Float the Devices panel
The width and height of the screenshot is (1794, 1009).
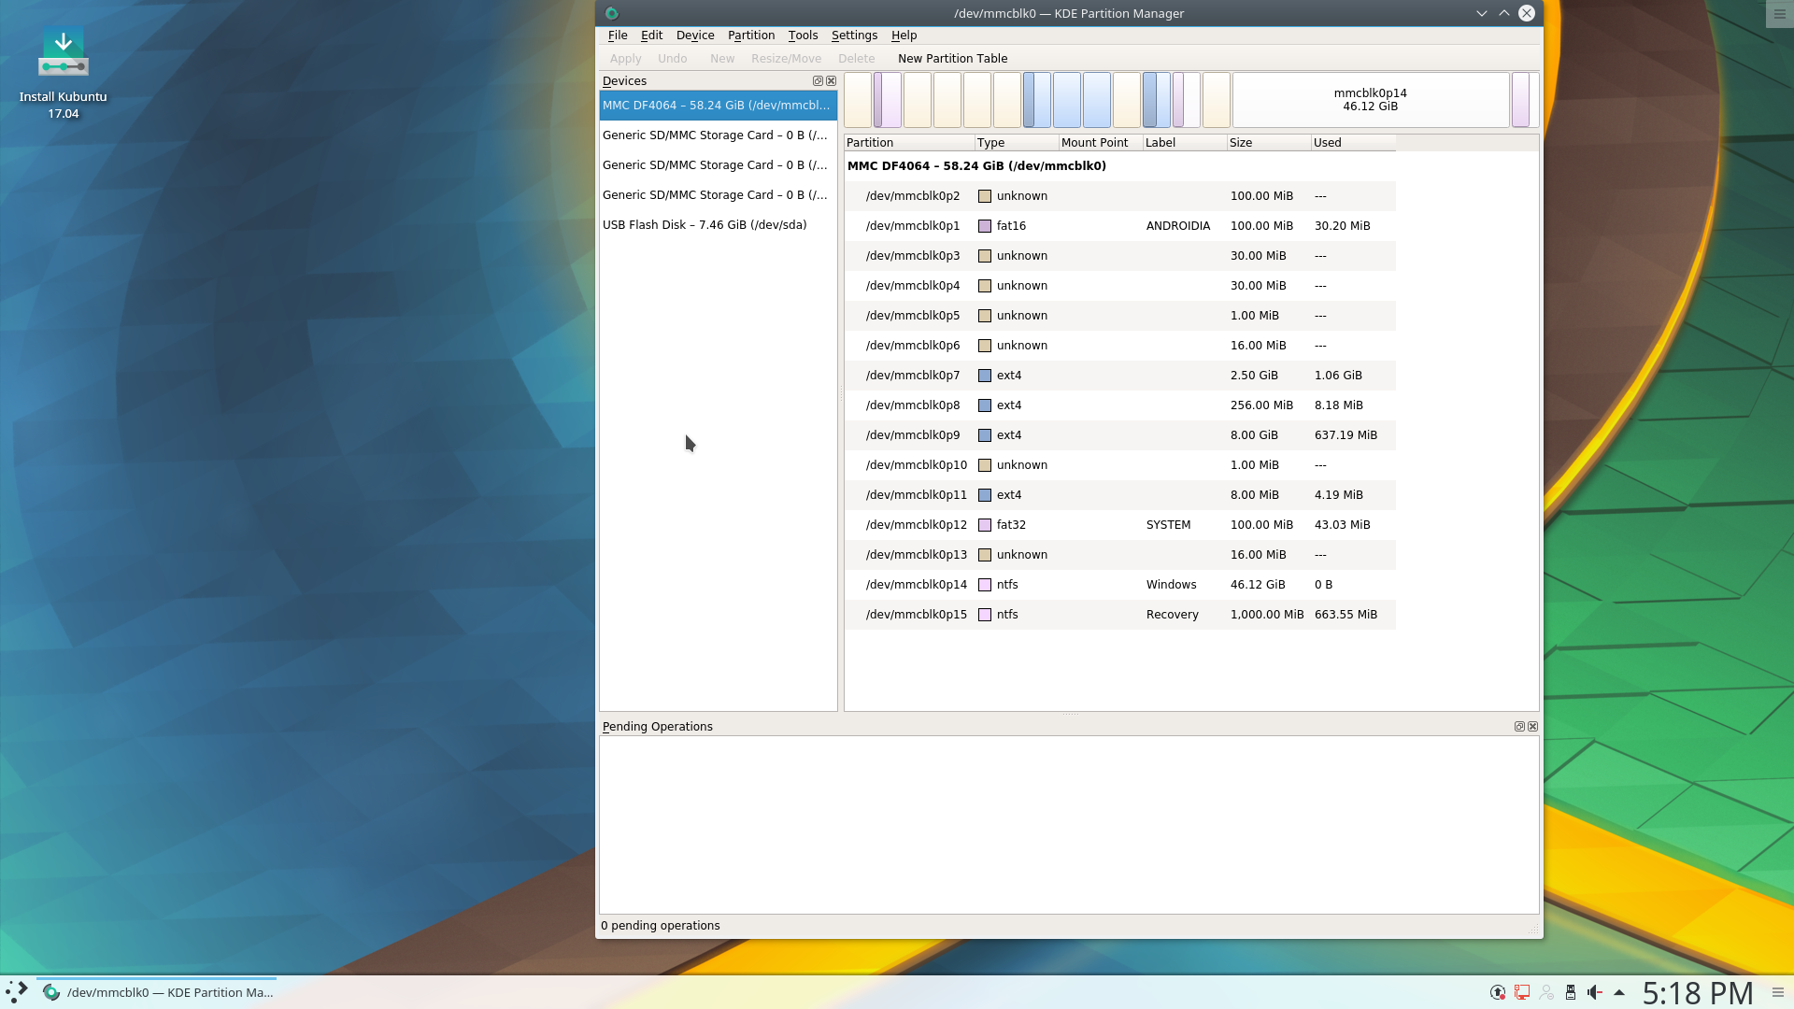[x=818, y=81]
